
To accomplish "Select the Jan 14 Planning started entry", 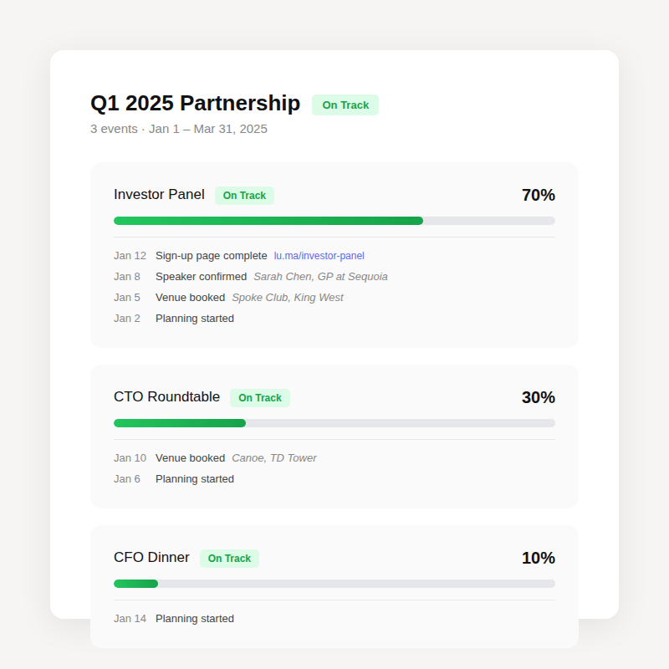I will click(x=194, y=619).
